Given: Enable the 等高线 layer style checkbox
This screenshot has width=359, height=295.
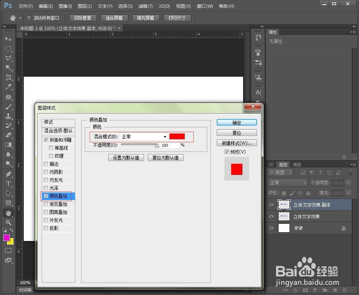Looking at the screenshot, I should coord(50,147).
